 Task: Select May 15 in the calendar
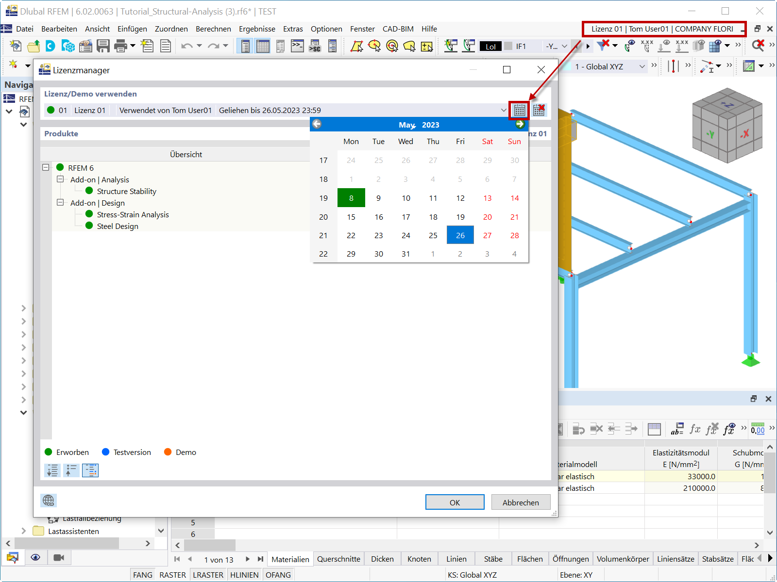tap(351, 217)
